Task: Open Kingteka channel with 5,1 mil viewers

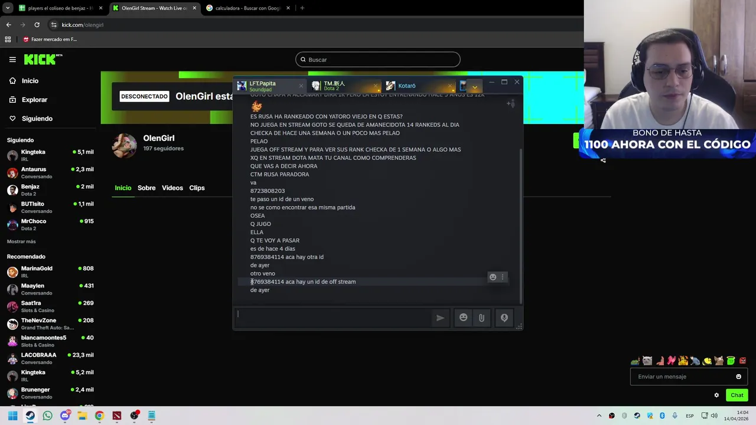Action: tap(50, 155)
